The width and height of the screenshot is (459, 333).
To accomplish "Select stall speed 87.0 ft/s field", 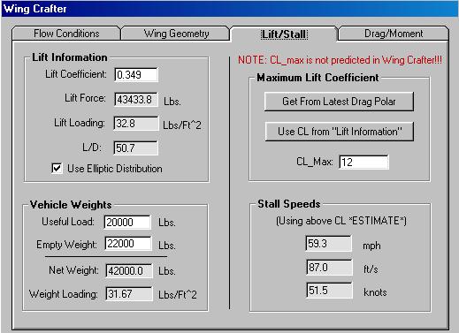I will click(x=329, y=268).
